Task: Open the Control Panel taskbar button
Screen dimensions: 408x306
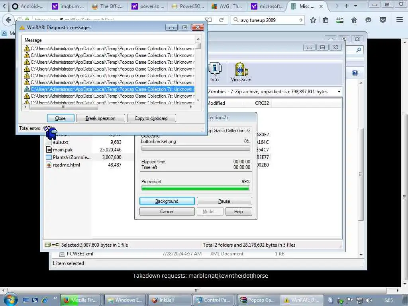Action: [214, 300]
